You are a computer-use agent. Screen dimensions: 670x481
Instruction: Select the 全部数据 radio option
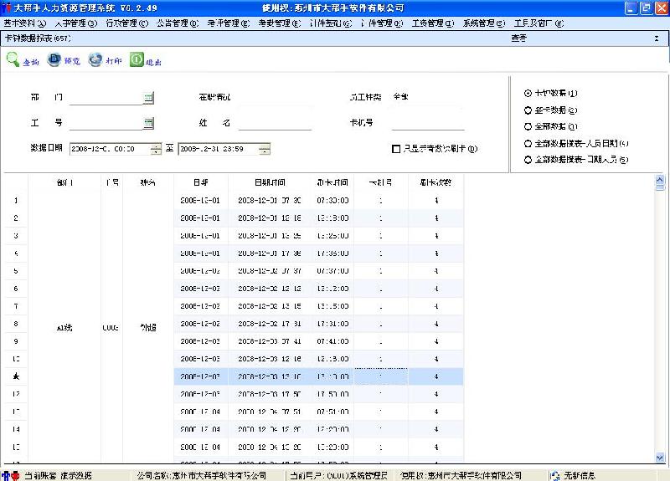(528, 126)
